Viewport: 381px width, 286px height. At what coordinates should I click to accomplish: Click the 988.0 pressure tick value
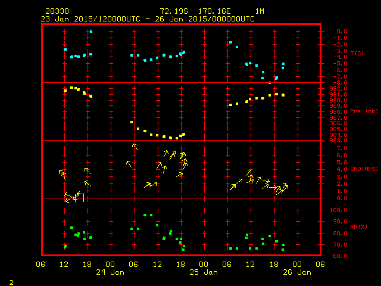point(339,112)
